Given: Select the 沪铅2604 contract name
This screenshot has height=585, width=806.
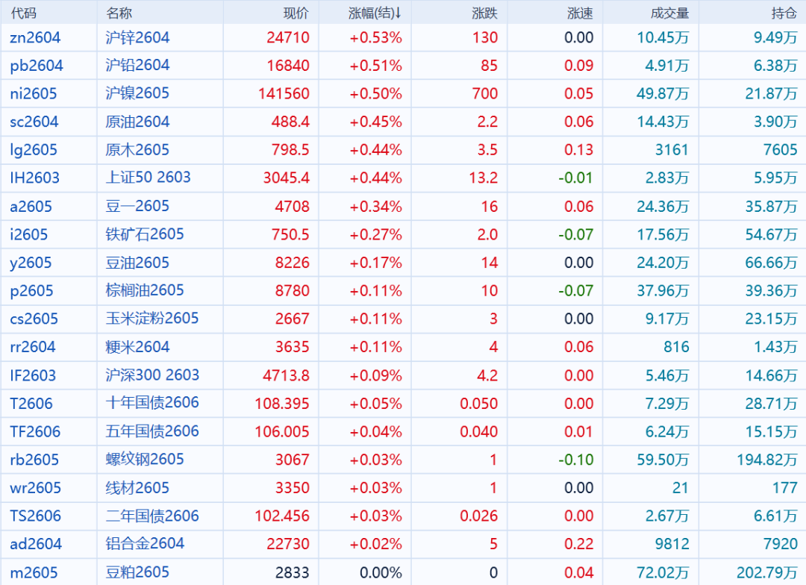Looking at the screenshot, I should [137, 66].
